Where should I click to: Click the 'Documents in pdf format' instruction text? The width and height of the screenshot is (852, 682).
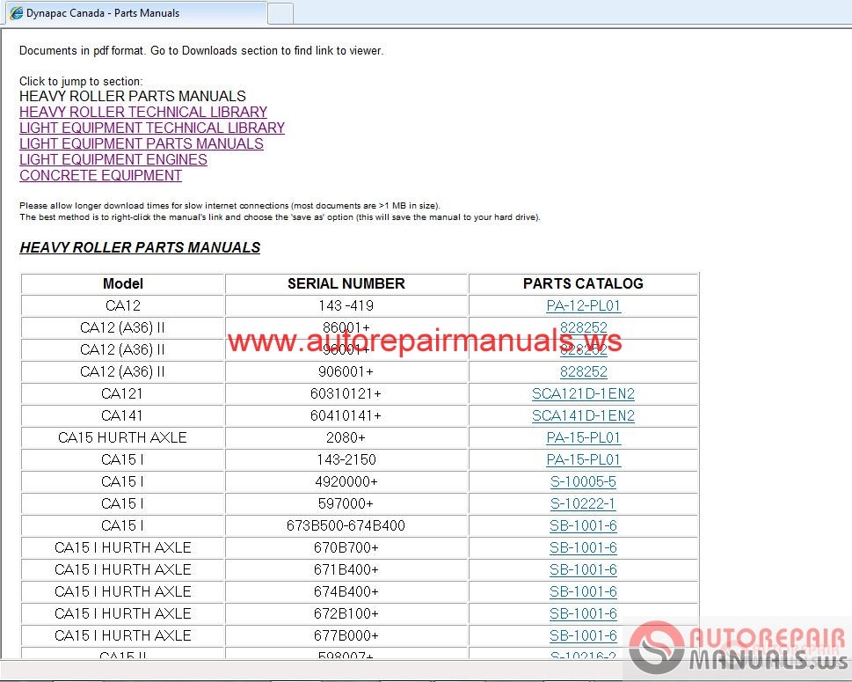pyautogui.click(x=201, y=50)
